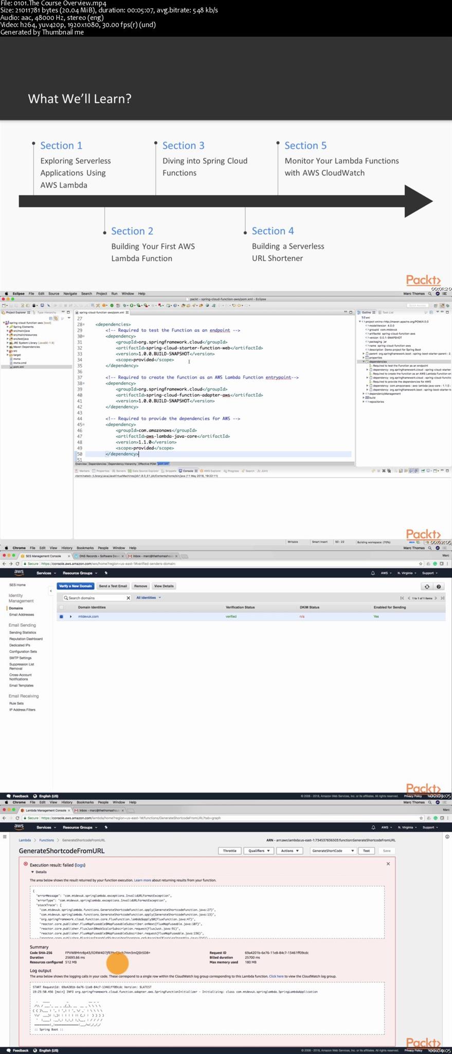Click info icon at right of Lambda console
This screenshot has height=1054, width=452.
tap(447, 837)
